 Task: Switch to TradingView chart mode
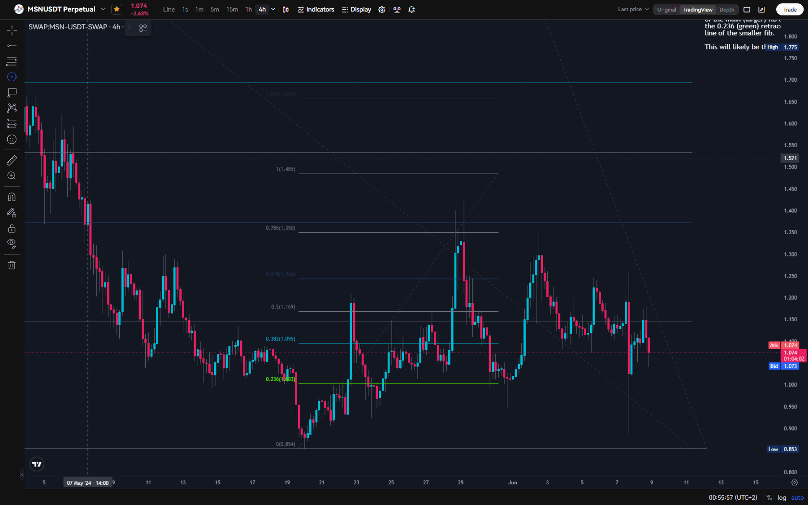coord(697,10)
